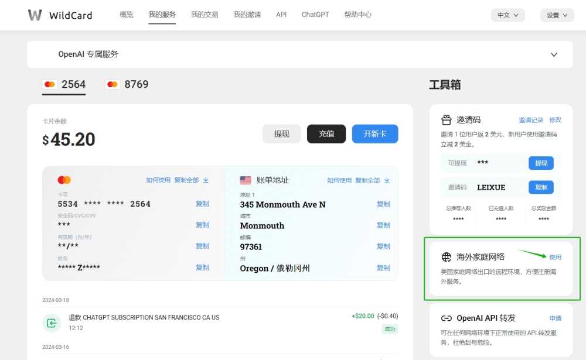The height and width of the screenshot is (360, 586).
Task: Open the 中文 language dropdown
Action: [x=507, y=15]
